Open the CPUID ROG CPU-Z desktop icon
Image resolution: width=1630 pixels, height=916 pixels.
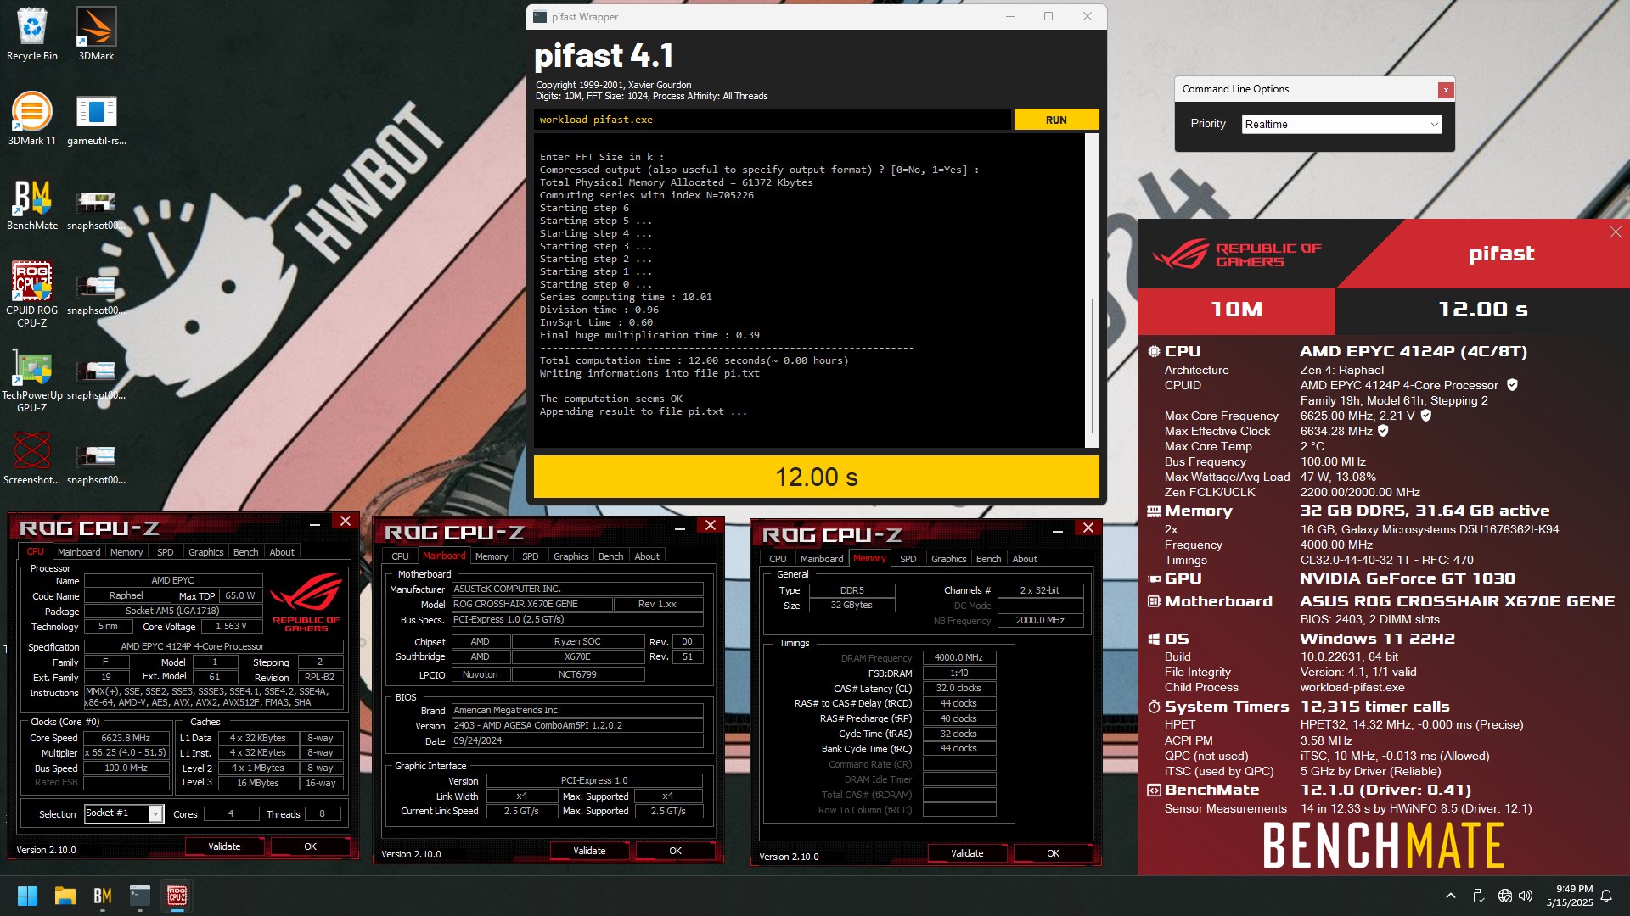(x=32, y=293)
